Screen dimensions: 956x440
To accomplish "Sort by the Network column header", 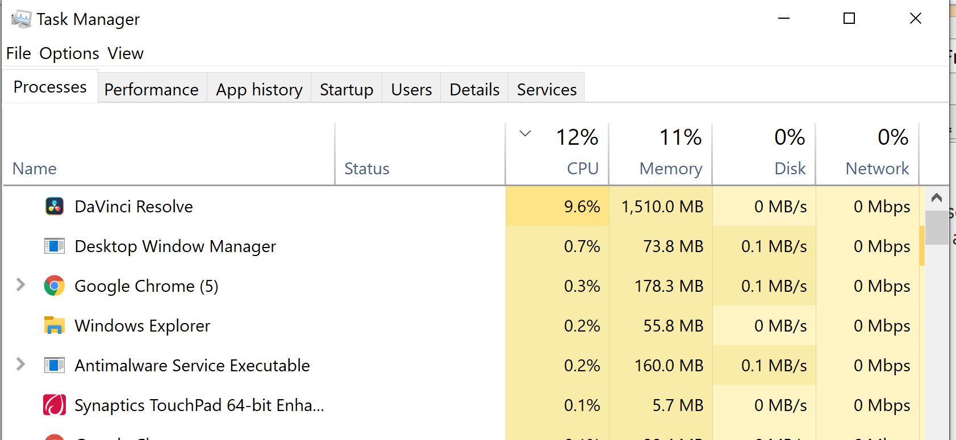I will tap(867, 154).
